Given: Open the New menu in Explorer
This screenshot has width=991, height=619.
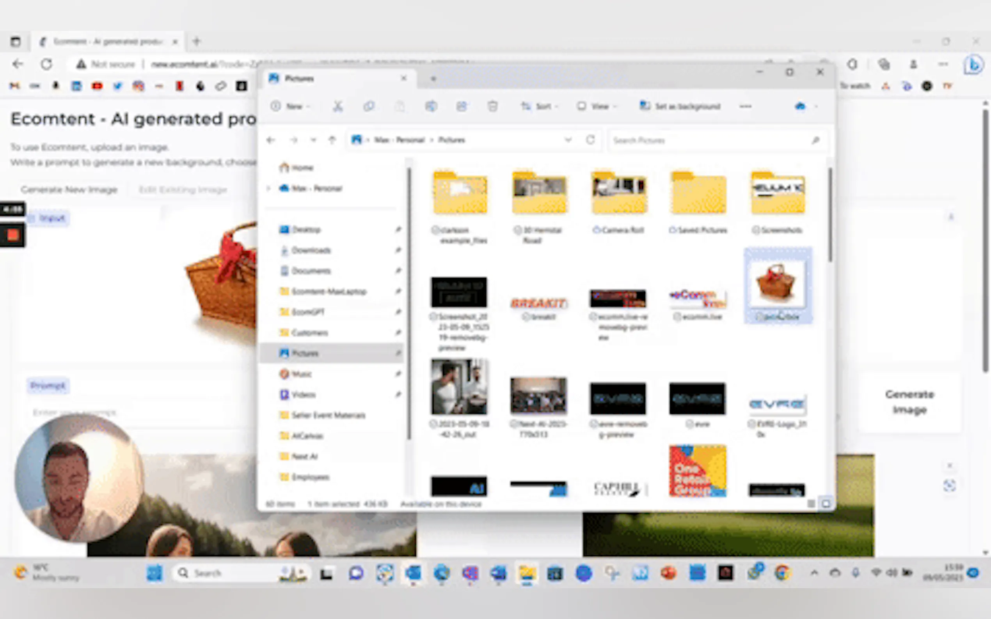Looking at the screenshot, I should (290, 106).
